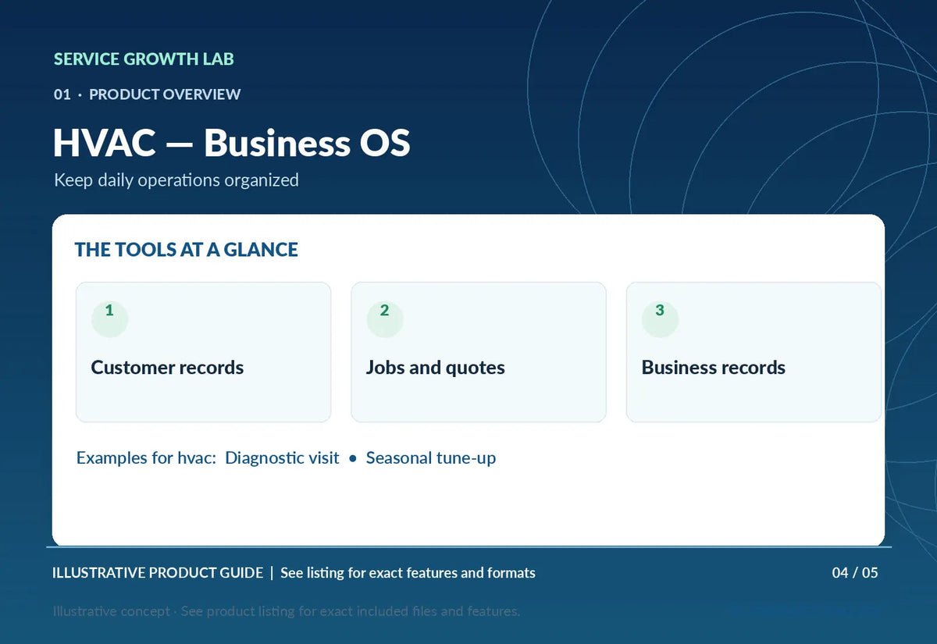Screen dimensions: 937x644
Task: Select the Business records card
Action: [x=754, y=352]
